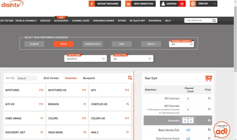Image resolution: width=237 pixels, height=140 pixels.
Task: Click the language globe icon
Action: coord(193,4)
